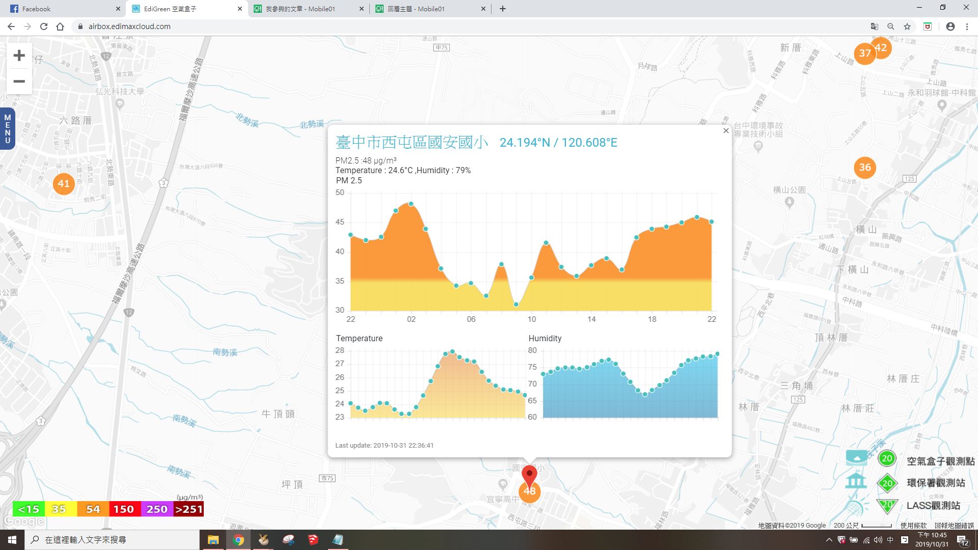Open the Windows Start menu
The height and width of the screenshot is (550, 978).
click(x=12, y=540)
